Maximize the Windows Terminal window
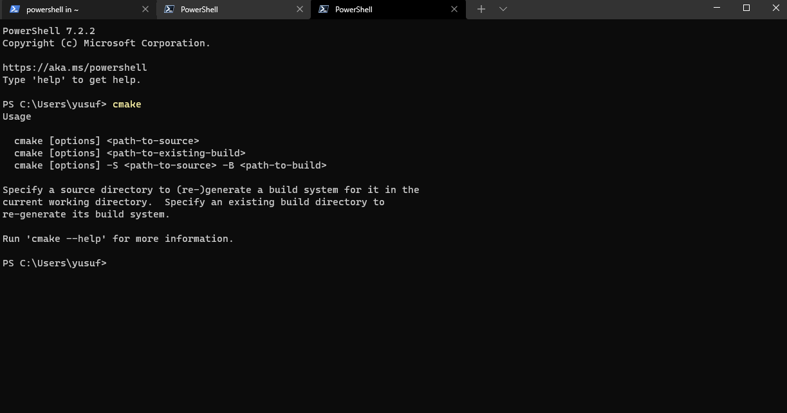This screenshot has width=787, height=413. (746, 8)
